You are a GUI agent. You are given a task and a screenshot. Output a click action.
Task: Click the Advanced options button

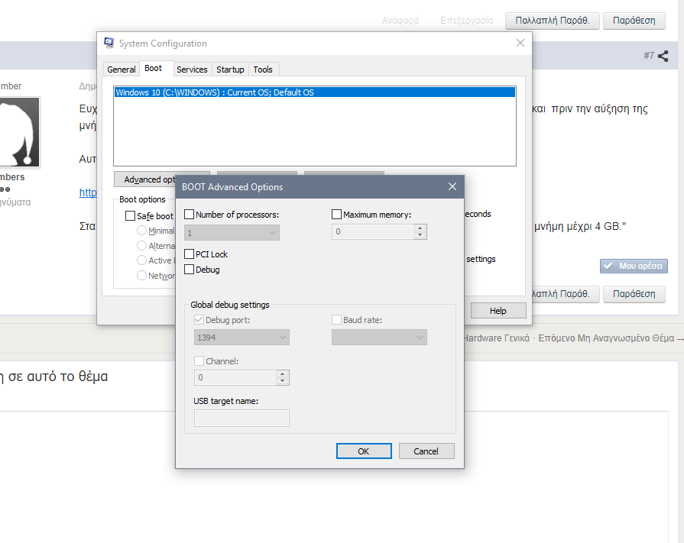pyautogui.click(x=145, y=179)
